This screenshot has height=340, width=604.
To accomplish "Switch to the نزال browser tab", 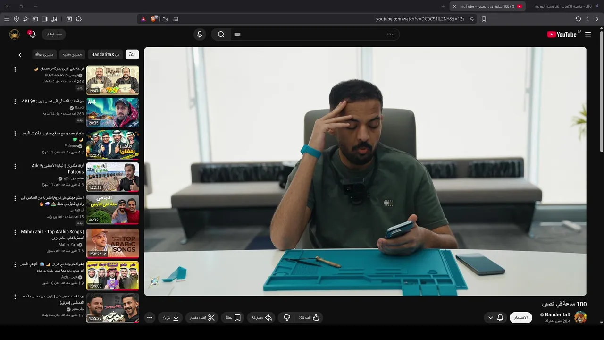I will pyautogui.click(x=563, y=6).
